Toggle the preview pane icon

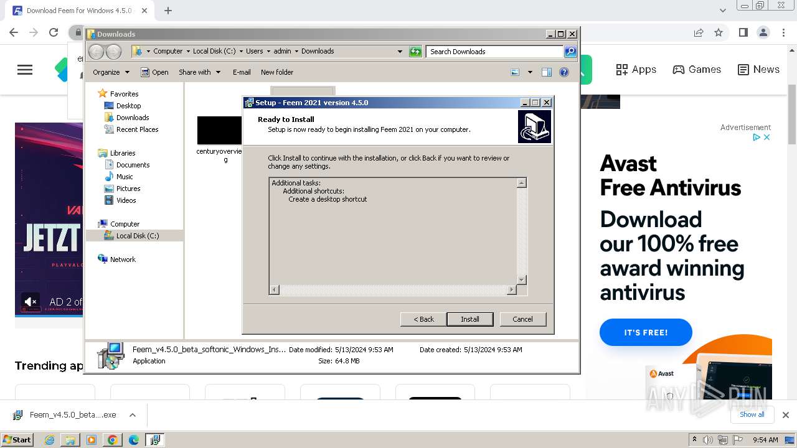point(547,72)
